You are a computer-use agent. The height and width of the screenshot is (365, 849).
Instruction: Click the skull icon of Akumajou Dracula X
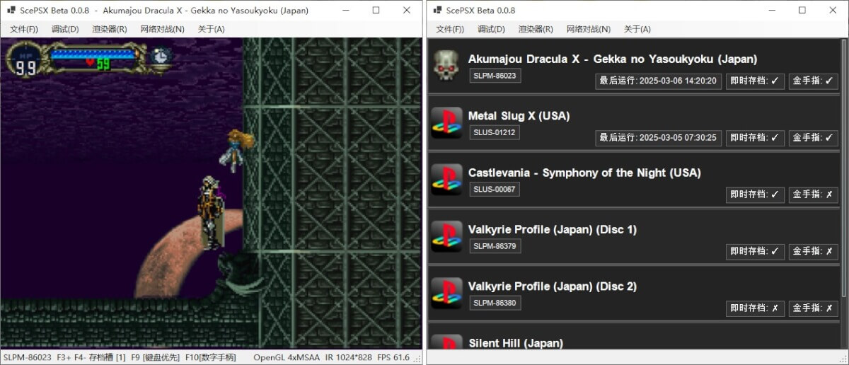coord(446,66)
